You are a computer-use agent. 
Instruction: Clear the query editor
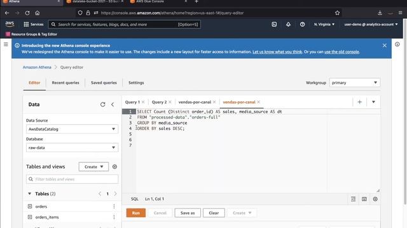[214, 213]
